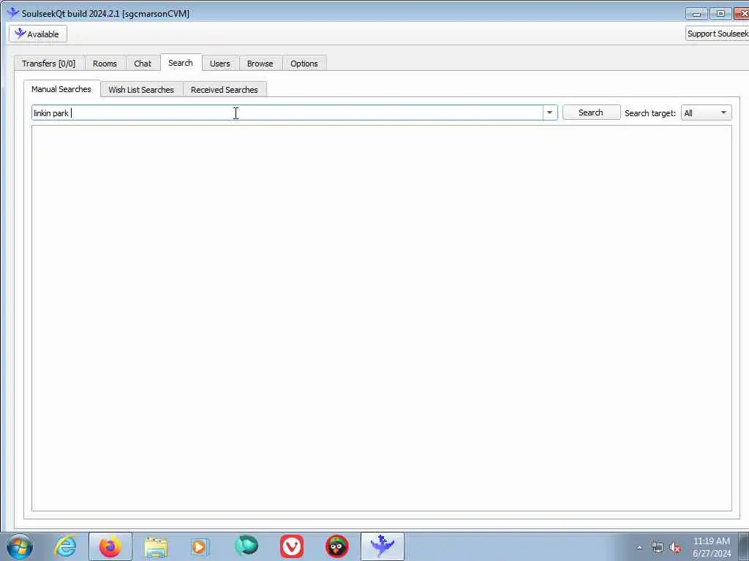Image resolution: width=749 pixels, height=561 pixels.
Task: Open the Wish List Searches subtab
Action: 141,90
